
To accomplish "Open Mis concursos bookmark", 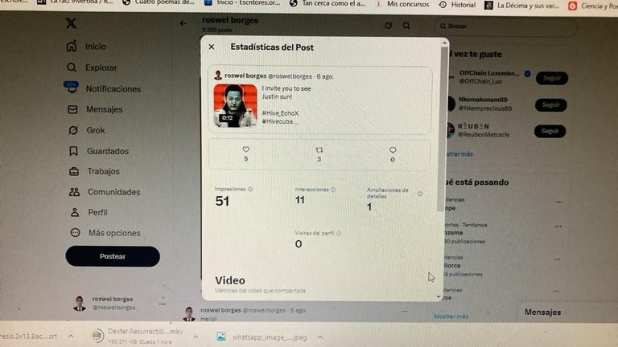I will (402, 4).
